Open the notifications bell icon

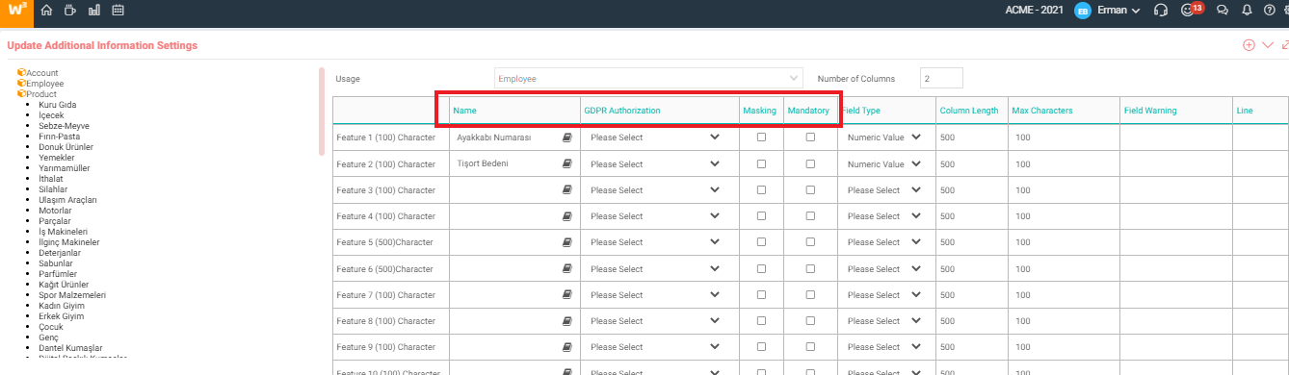click(1247, 11)
